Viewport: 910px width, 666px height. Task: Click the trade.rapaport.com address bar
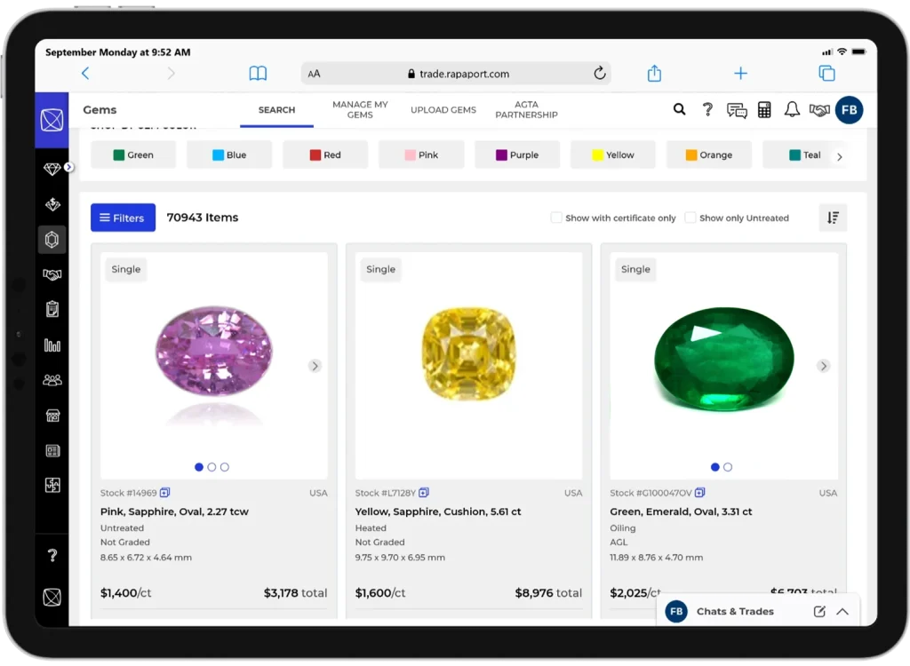456,74
